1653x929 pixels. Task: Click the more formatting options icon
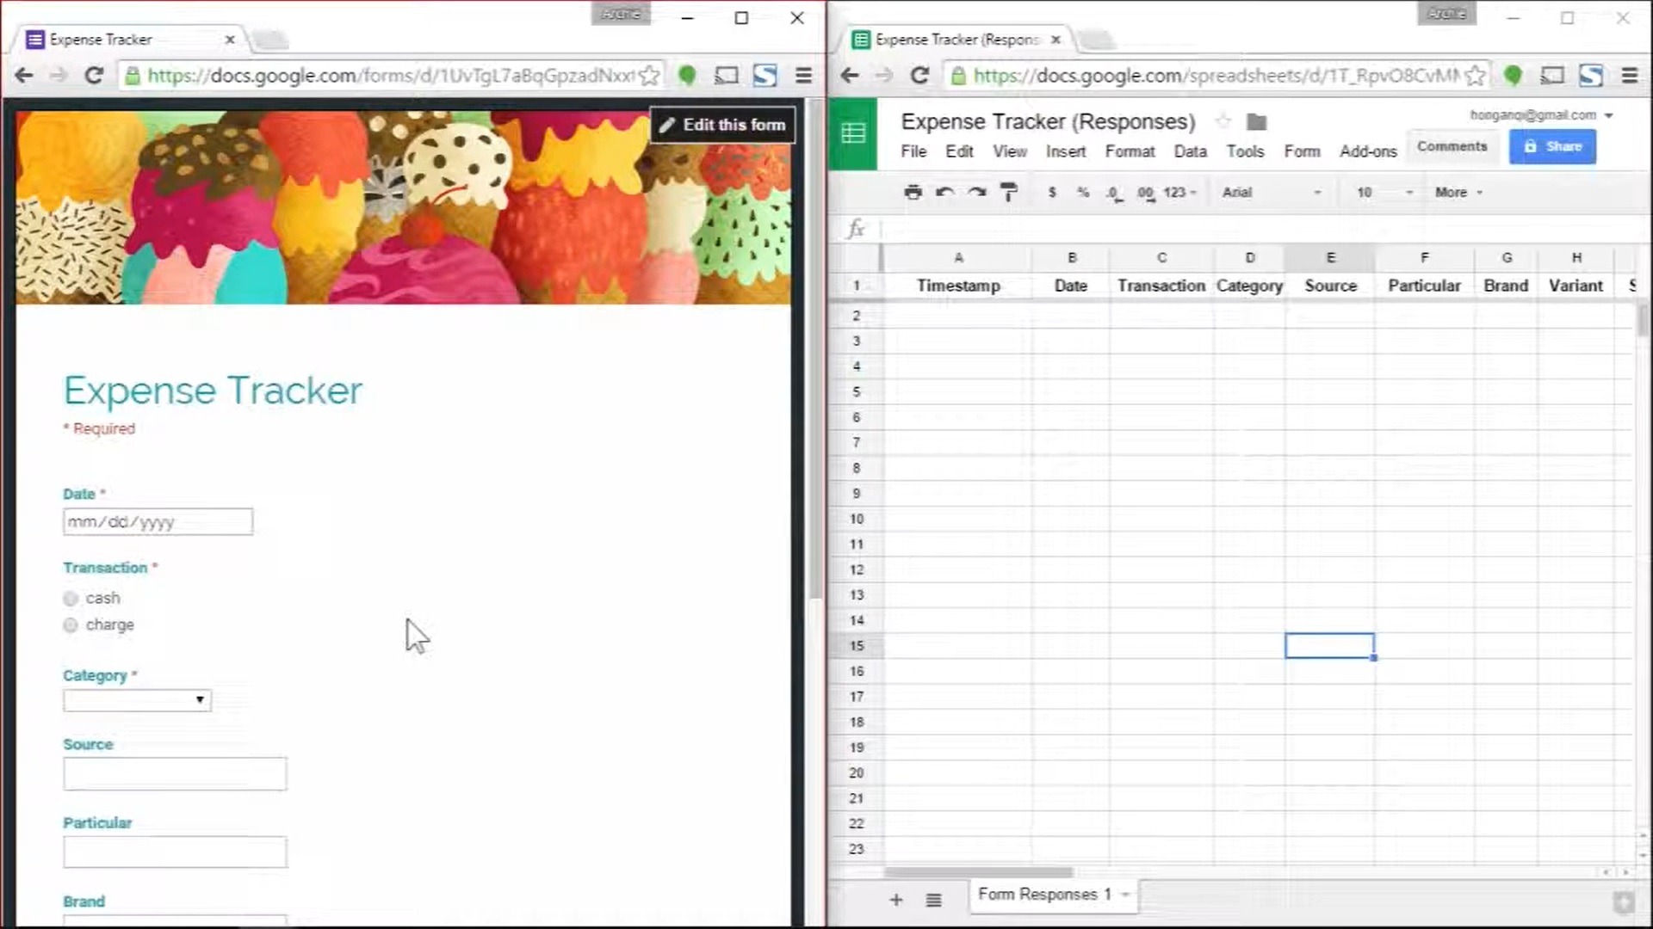tap(1458, 192)
